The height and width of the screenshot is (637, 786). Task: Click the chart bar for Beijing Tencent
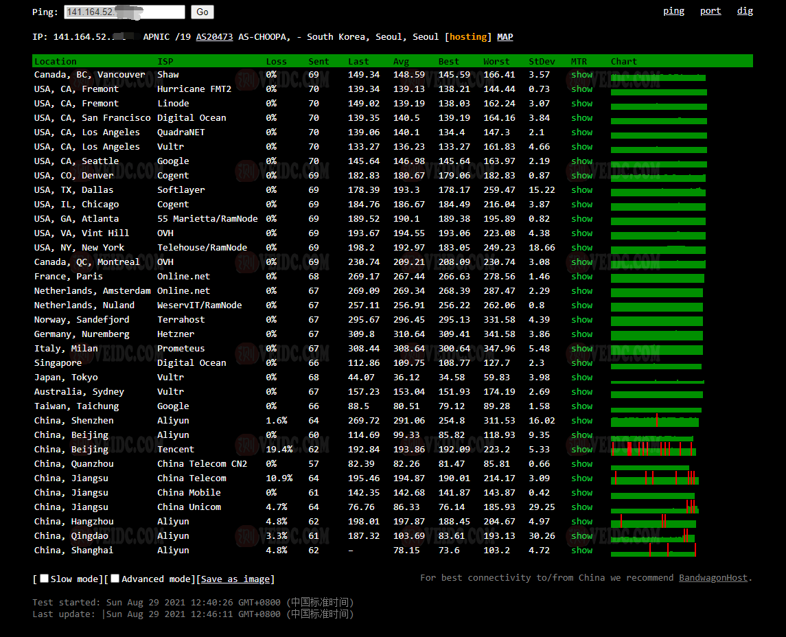point(654,450)
